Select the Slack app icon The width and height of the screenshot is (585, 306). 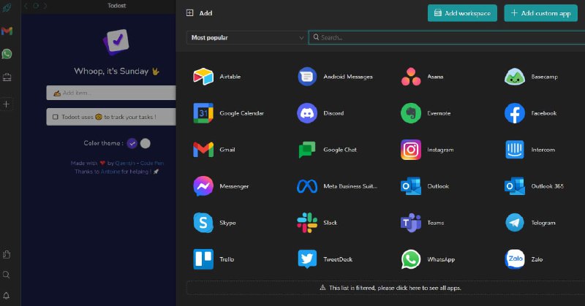tap(306, 223)
